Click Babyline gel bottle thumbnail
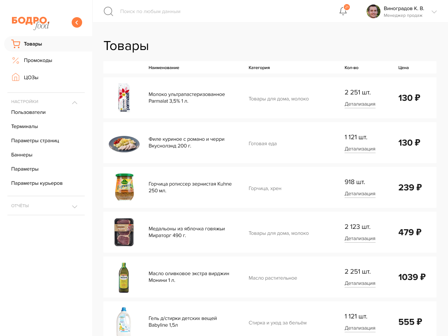 click(x=124, y=321)
